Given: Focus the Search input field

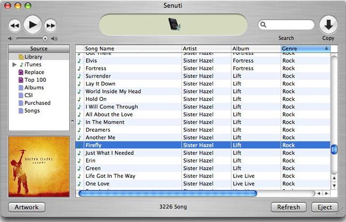Looking at the screenshot, I should point(286,24).
